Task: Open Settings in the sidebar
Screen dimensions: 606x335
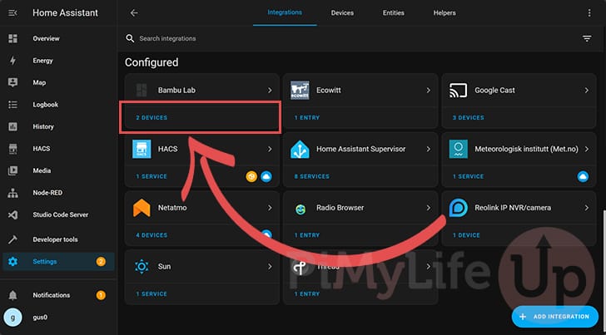Action: pos(58,262)
